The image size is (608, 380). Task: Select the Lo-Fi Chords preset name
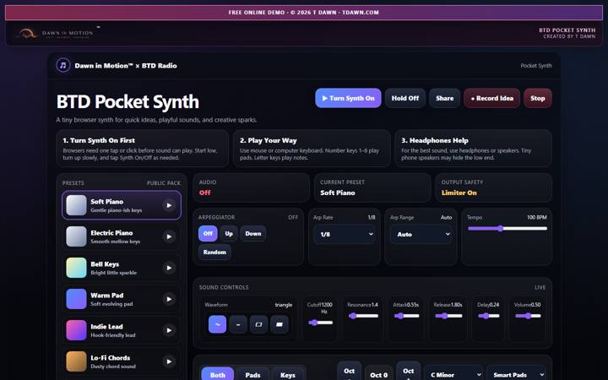point(110,358)
